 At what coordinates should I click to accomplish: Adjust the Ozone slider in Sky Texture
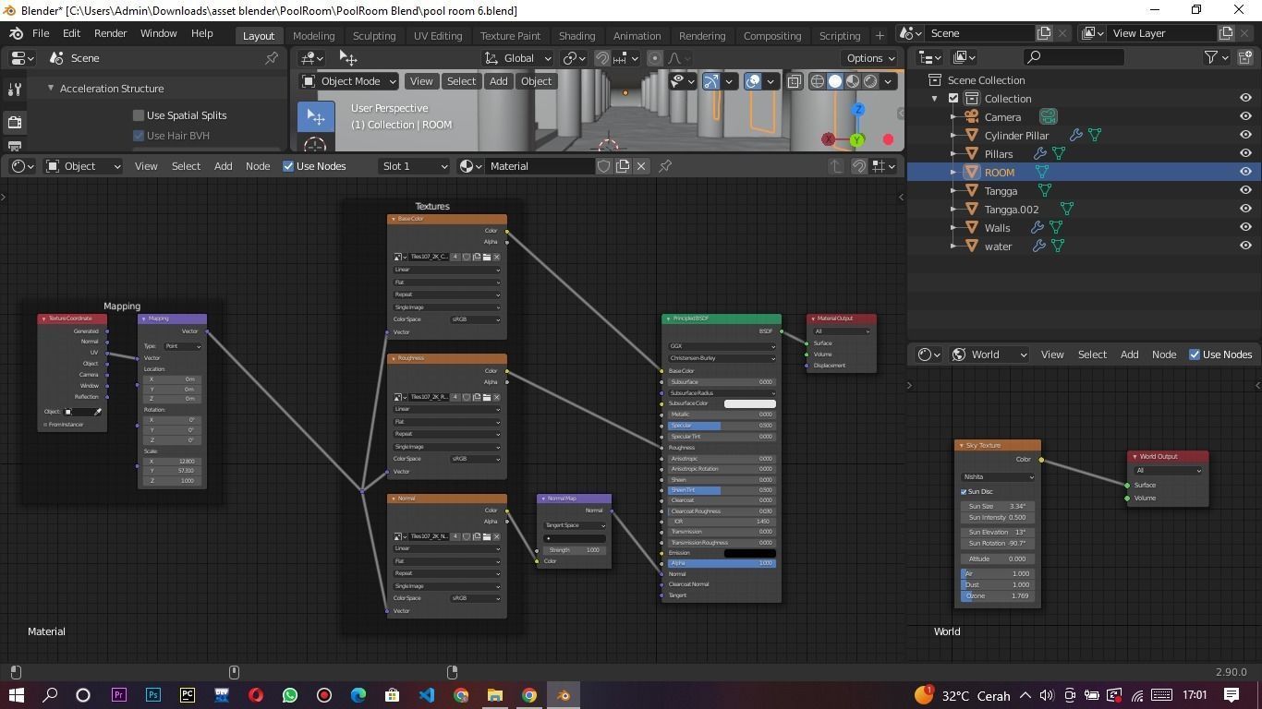pos(998,596)
